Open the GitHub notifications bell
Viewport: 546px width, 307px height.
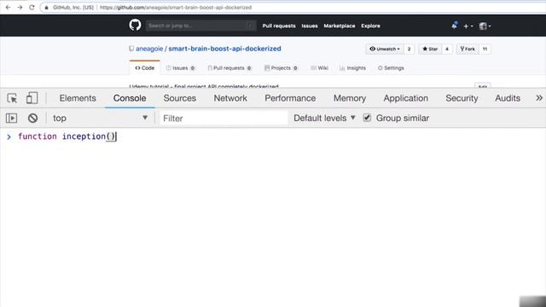tap(454, 26)
